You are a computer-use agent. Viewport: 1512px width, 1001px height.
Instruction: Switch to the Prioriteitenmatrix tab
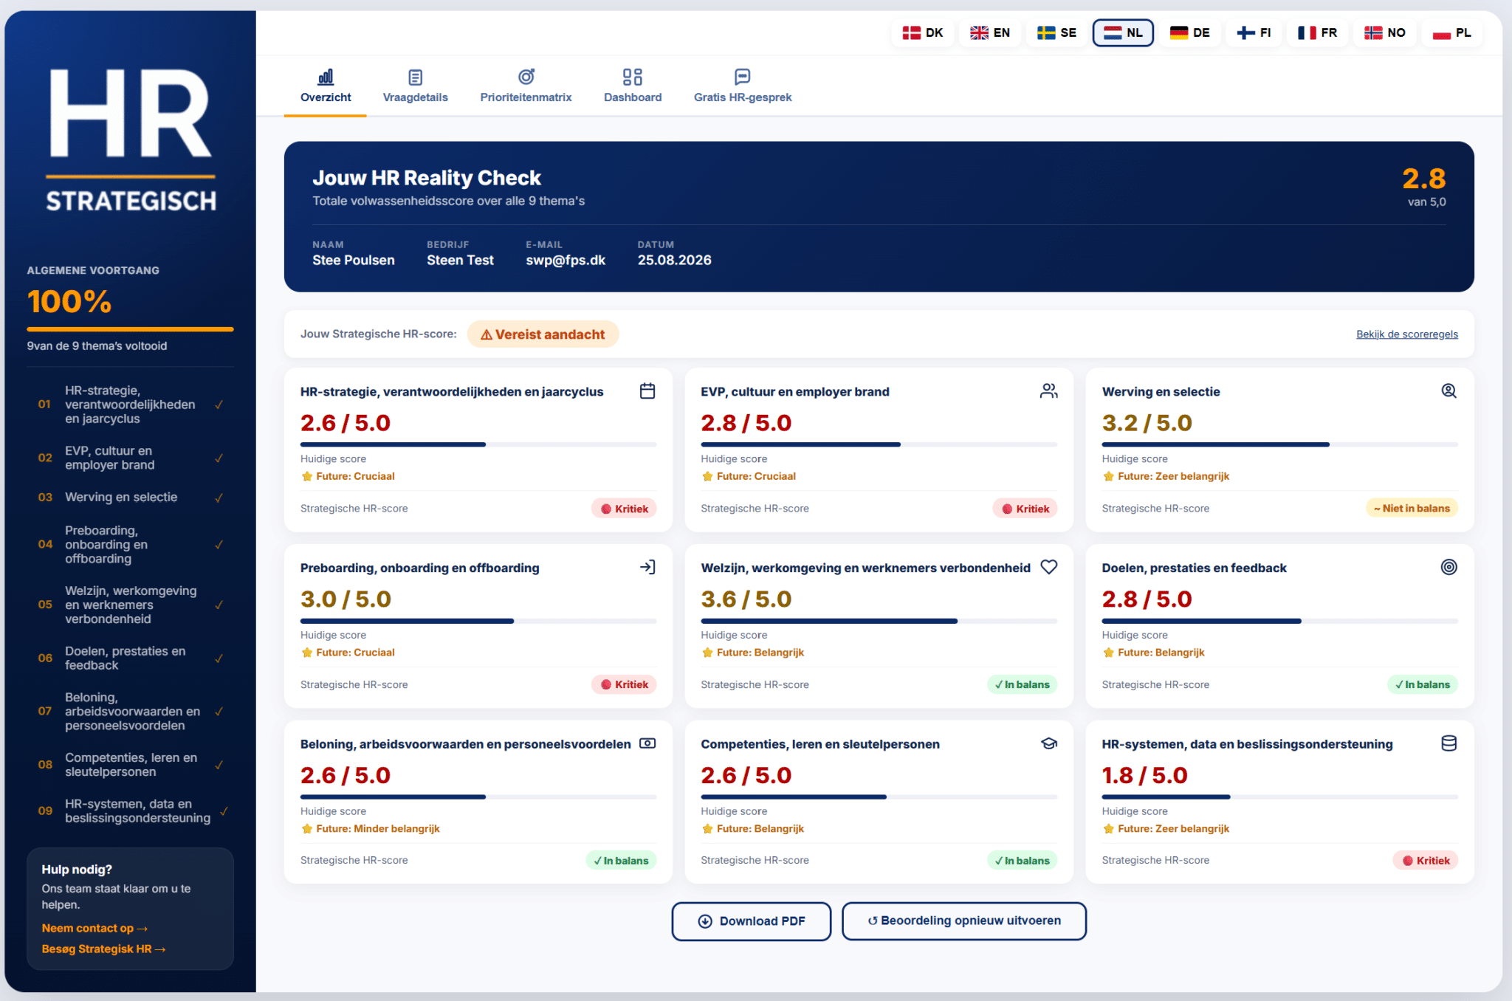526,86
